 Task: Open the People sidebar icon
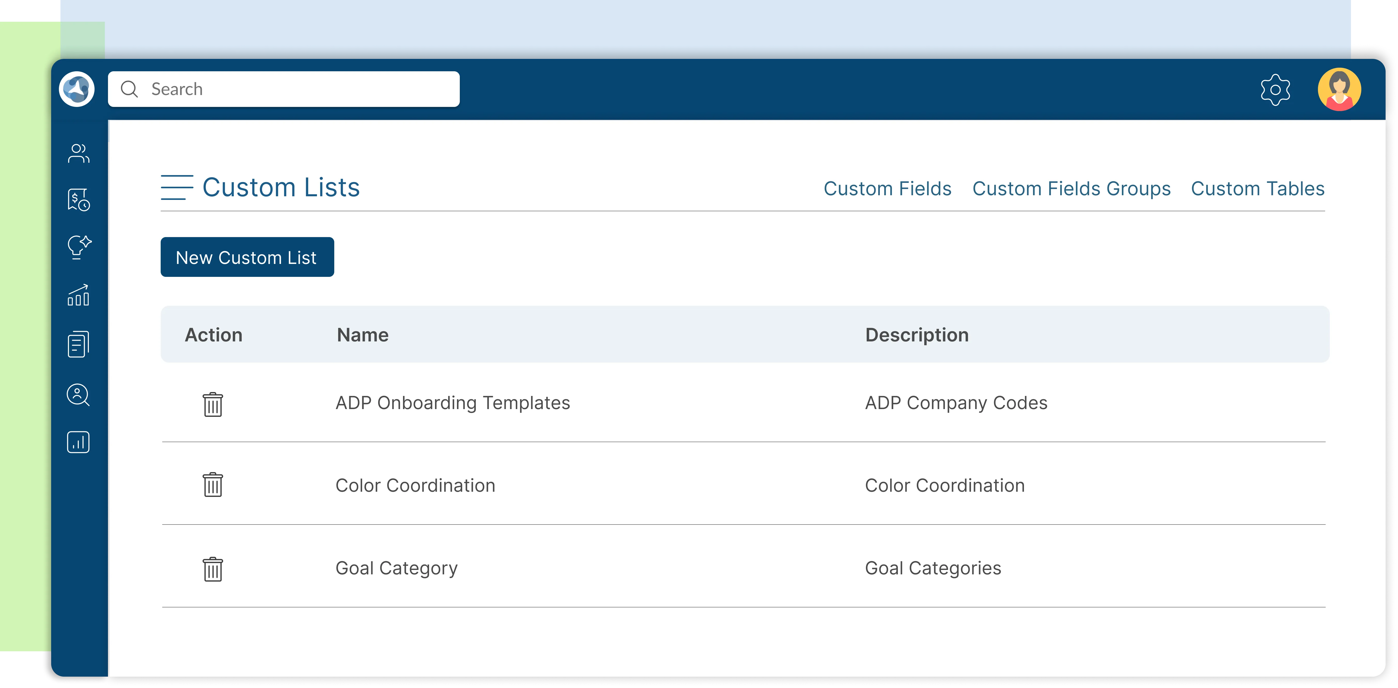78,154
